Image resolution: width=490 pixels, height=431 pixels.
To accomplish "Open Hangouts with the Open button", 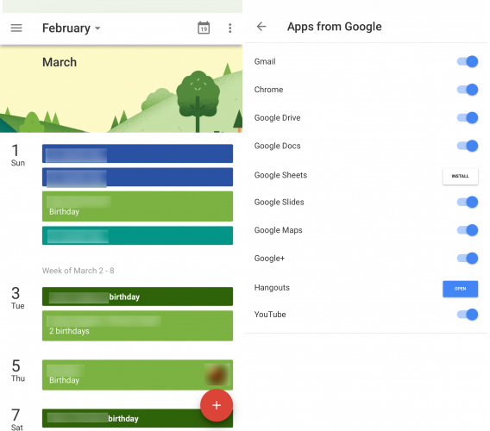I will (461, 289).
